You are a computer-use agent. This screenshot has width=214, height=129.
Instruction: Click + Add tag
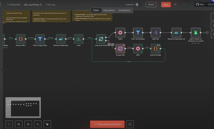click(x=50, y=5)
